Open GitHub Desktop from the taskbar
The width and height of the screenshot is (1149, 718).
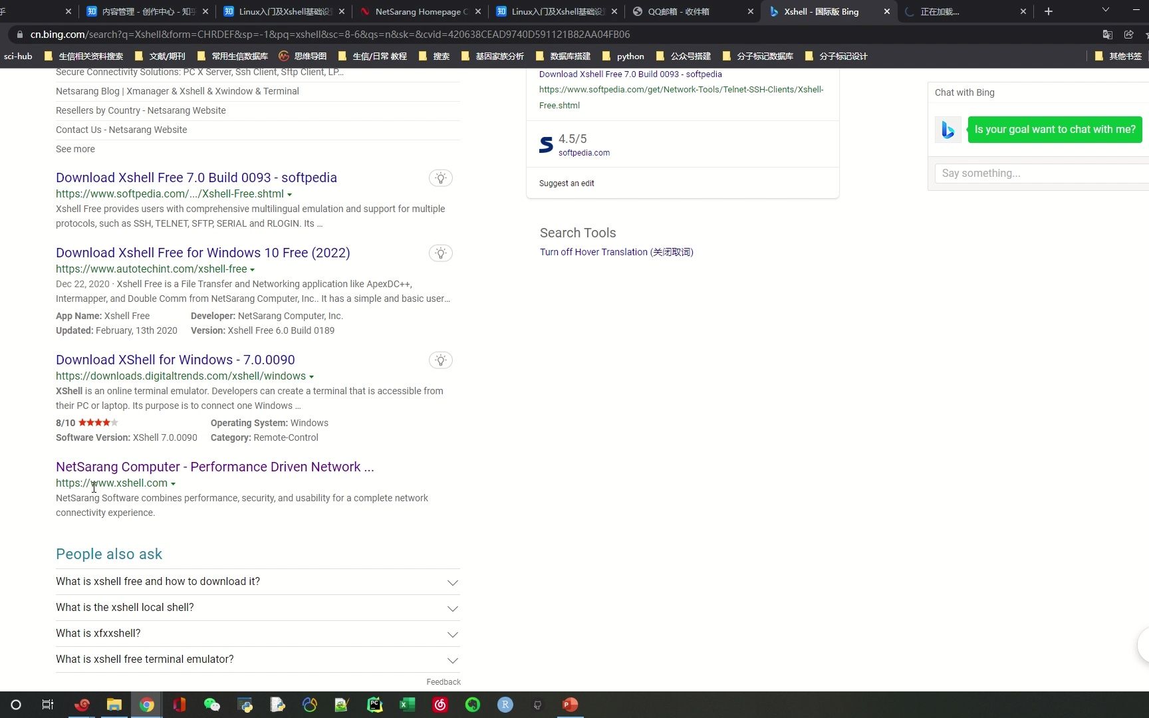tap(538, 705)
